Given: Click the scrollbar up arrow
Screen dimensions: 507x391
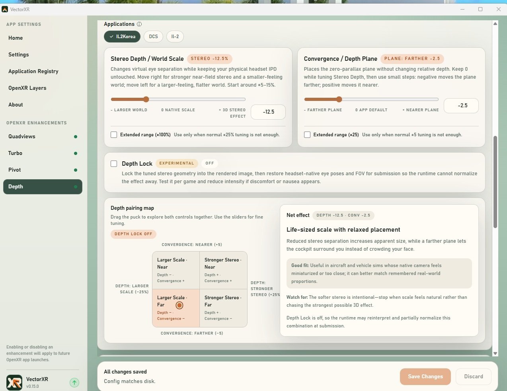Looking at the screenshot, I should pos(495,24).
